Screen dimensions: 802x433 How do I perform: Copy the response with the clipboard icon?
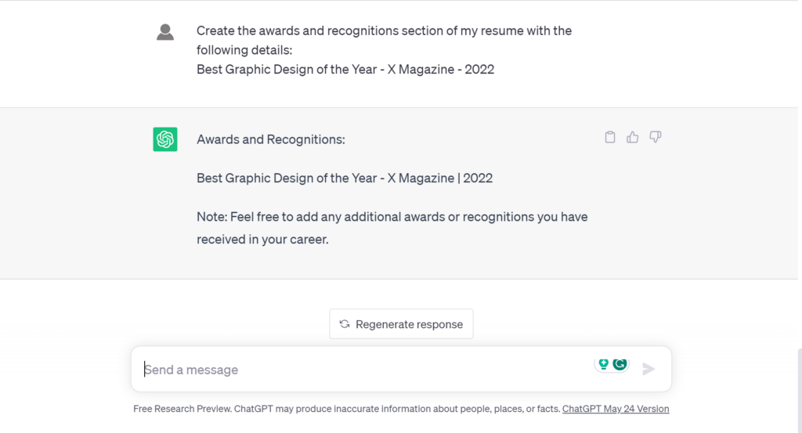[x=609, y=137]
